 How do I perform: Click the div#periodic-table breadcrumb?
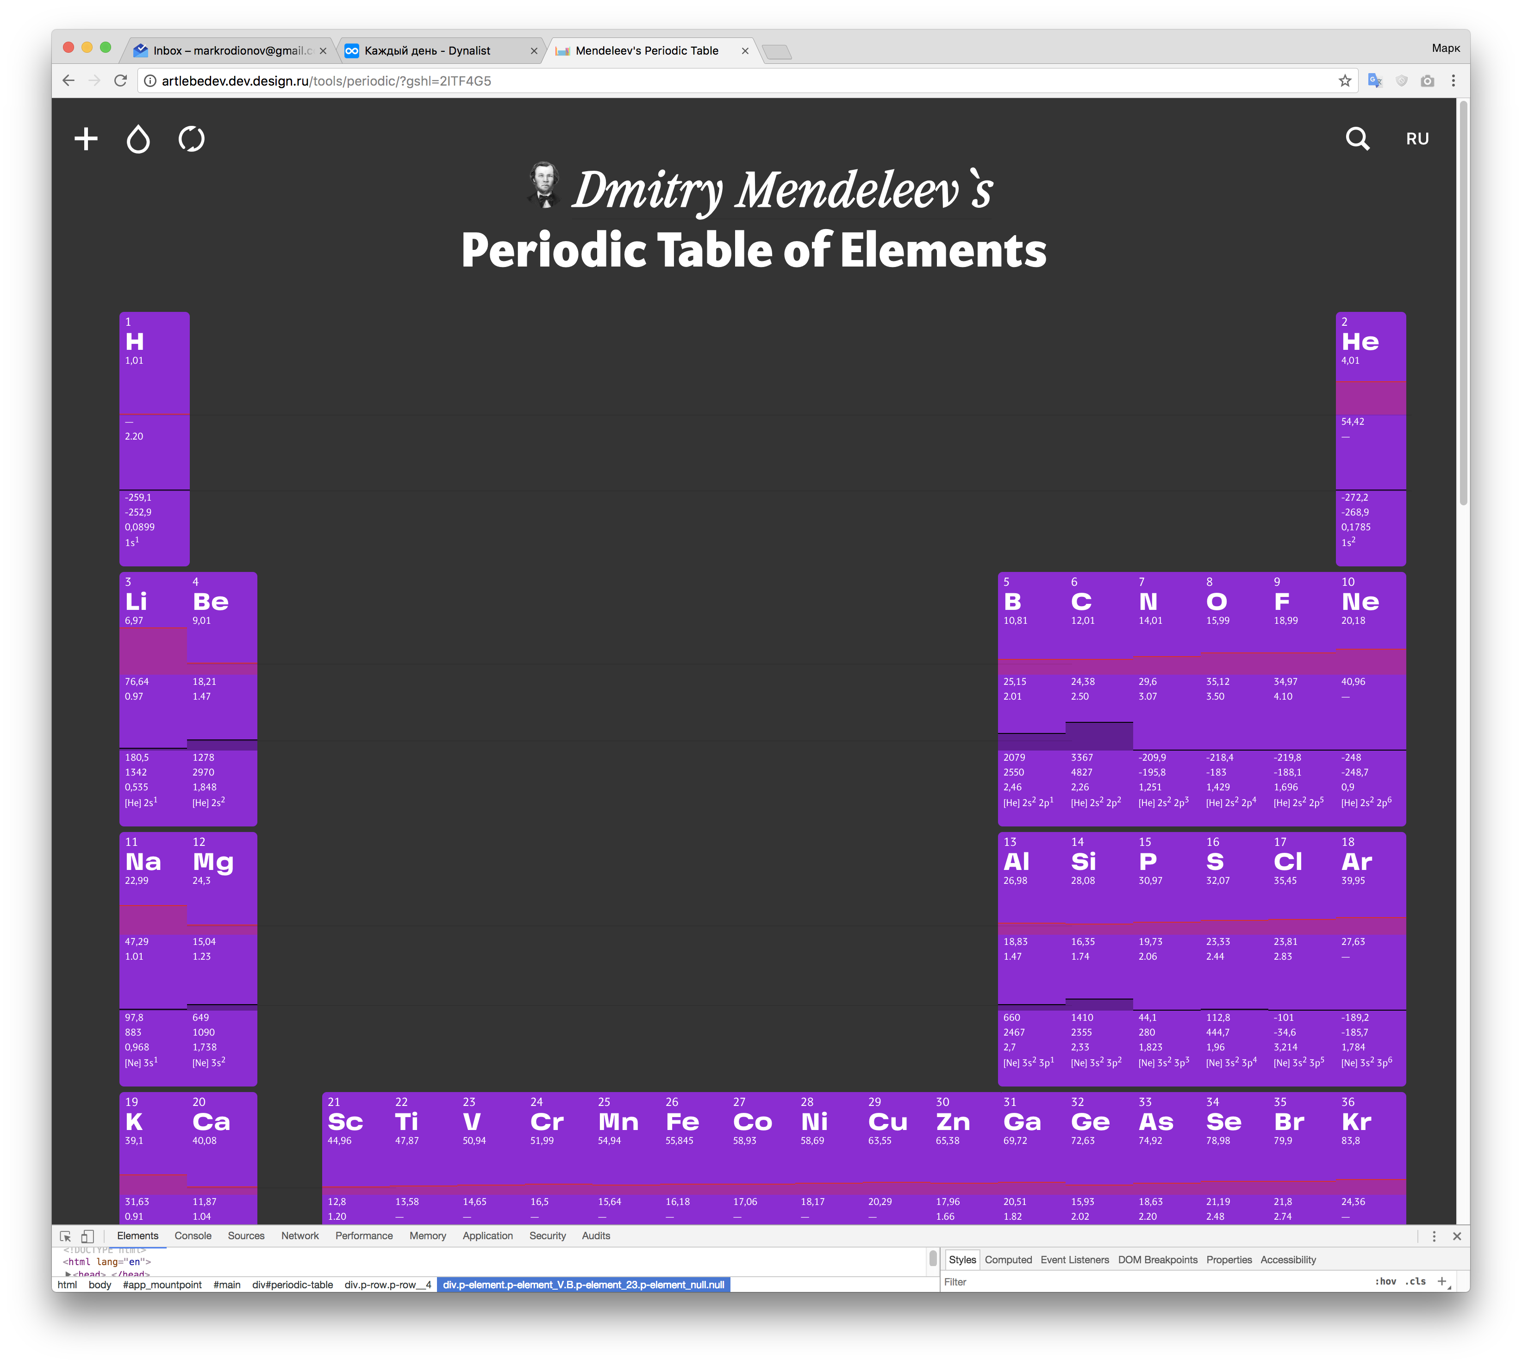coord(292,1285)
